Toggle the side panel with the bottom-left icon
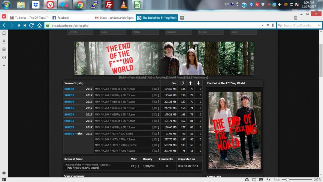The width and height of the screenshot is (323, 182). (x=4, y=180)
